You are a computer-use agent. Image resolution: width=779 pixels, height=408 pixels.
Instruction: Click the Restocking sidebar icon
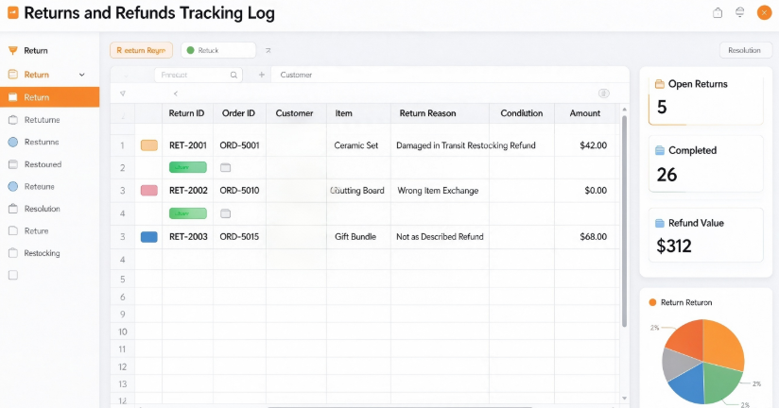[x=13, y=253]
